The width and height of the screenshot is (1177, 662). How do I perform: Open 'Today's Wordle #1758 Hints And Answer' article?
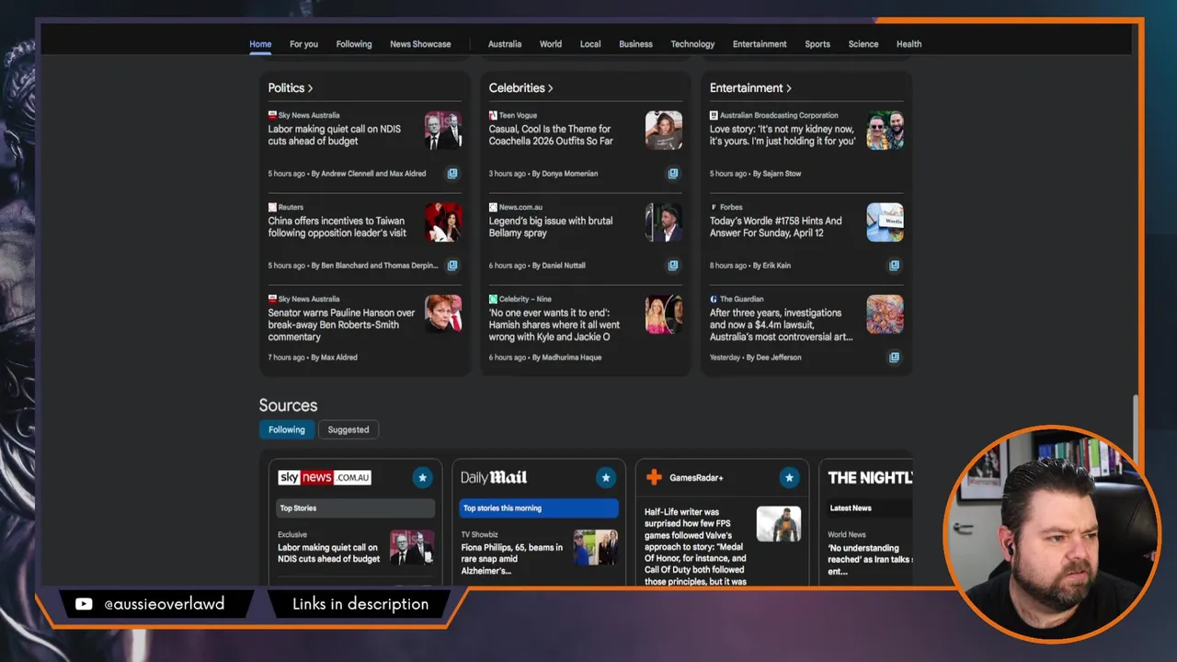(x=775, y=227)
